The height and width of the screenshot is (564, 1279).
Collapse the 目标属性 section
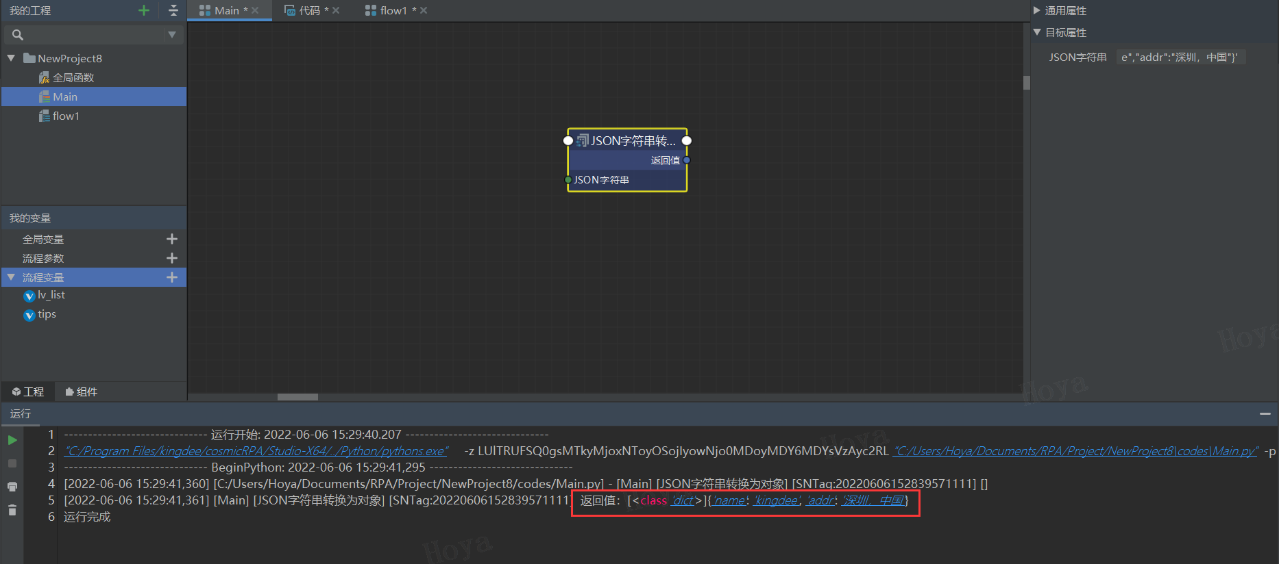tap(1037, 32)
